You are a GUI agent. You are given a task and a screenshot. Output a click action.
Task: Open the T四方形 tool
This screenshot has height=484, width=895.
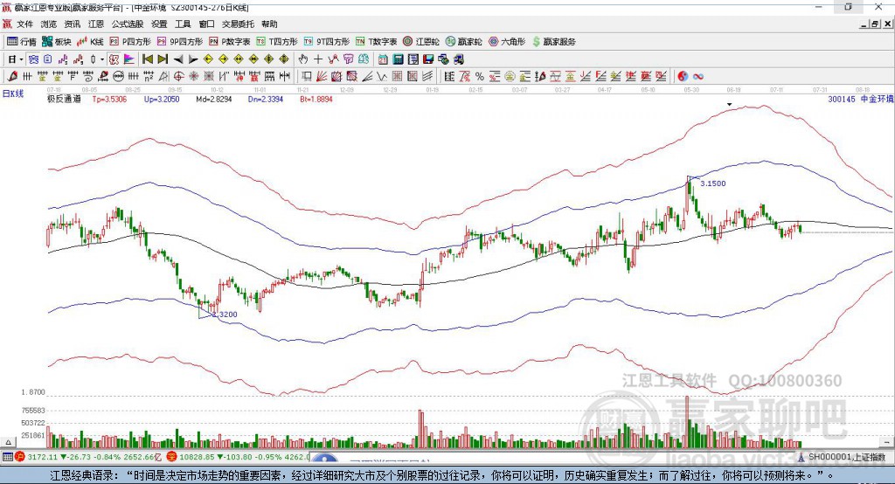click(x=277, y=42)
